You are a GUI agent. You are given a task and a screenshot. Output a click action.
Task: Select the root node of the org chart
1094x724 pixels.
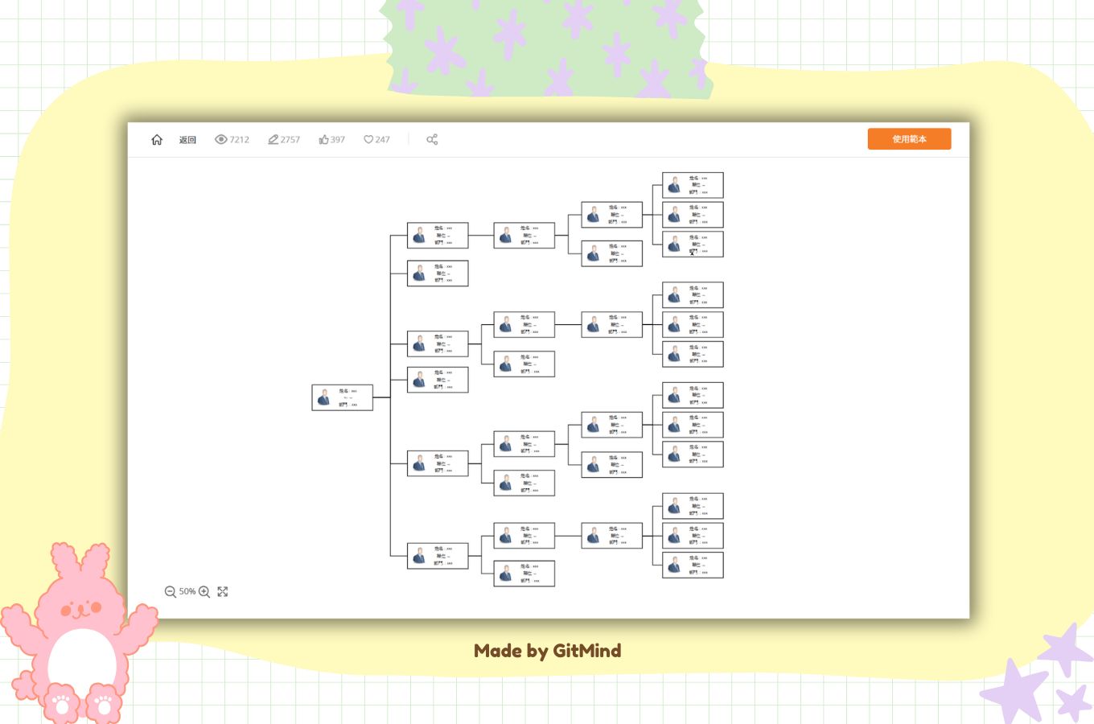tap(343, 397)
